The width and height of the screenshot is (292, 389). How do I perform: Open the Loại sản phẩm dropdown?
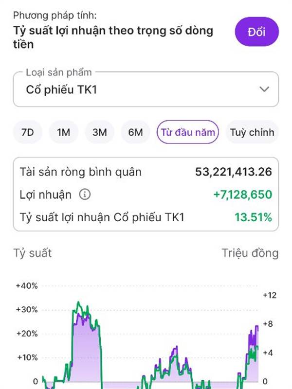click(145, 89)
